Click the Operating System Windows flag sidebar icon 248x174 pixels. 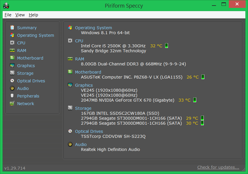pos(12,35)
